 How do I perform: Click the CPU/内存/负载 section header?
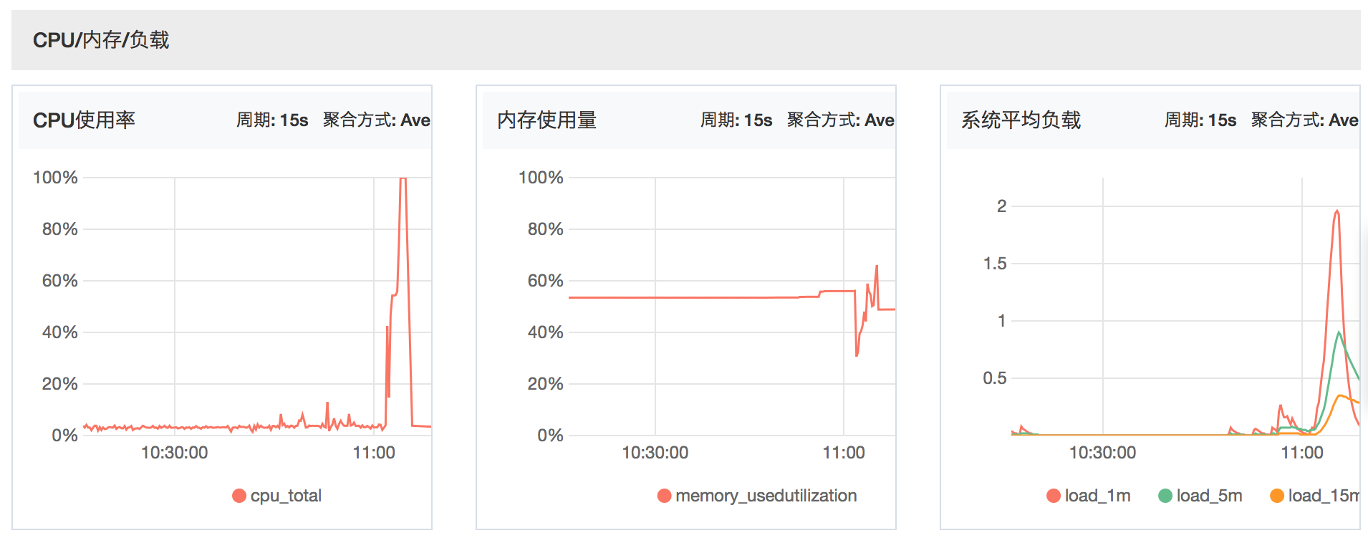(x=101, y=40)
